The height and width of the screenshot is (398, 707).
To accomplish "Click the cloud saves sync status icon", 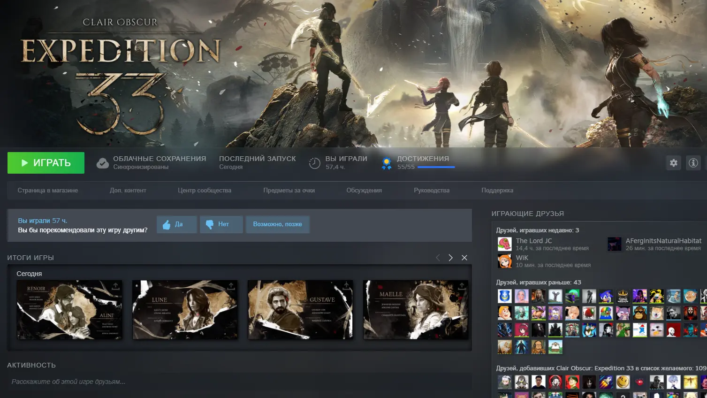I will coord(102,163).
